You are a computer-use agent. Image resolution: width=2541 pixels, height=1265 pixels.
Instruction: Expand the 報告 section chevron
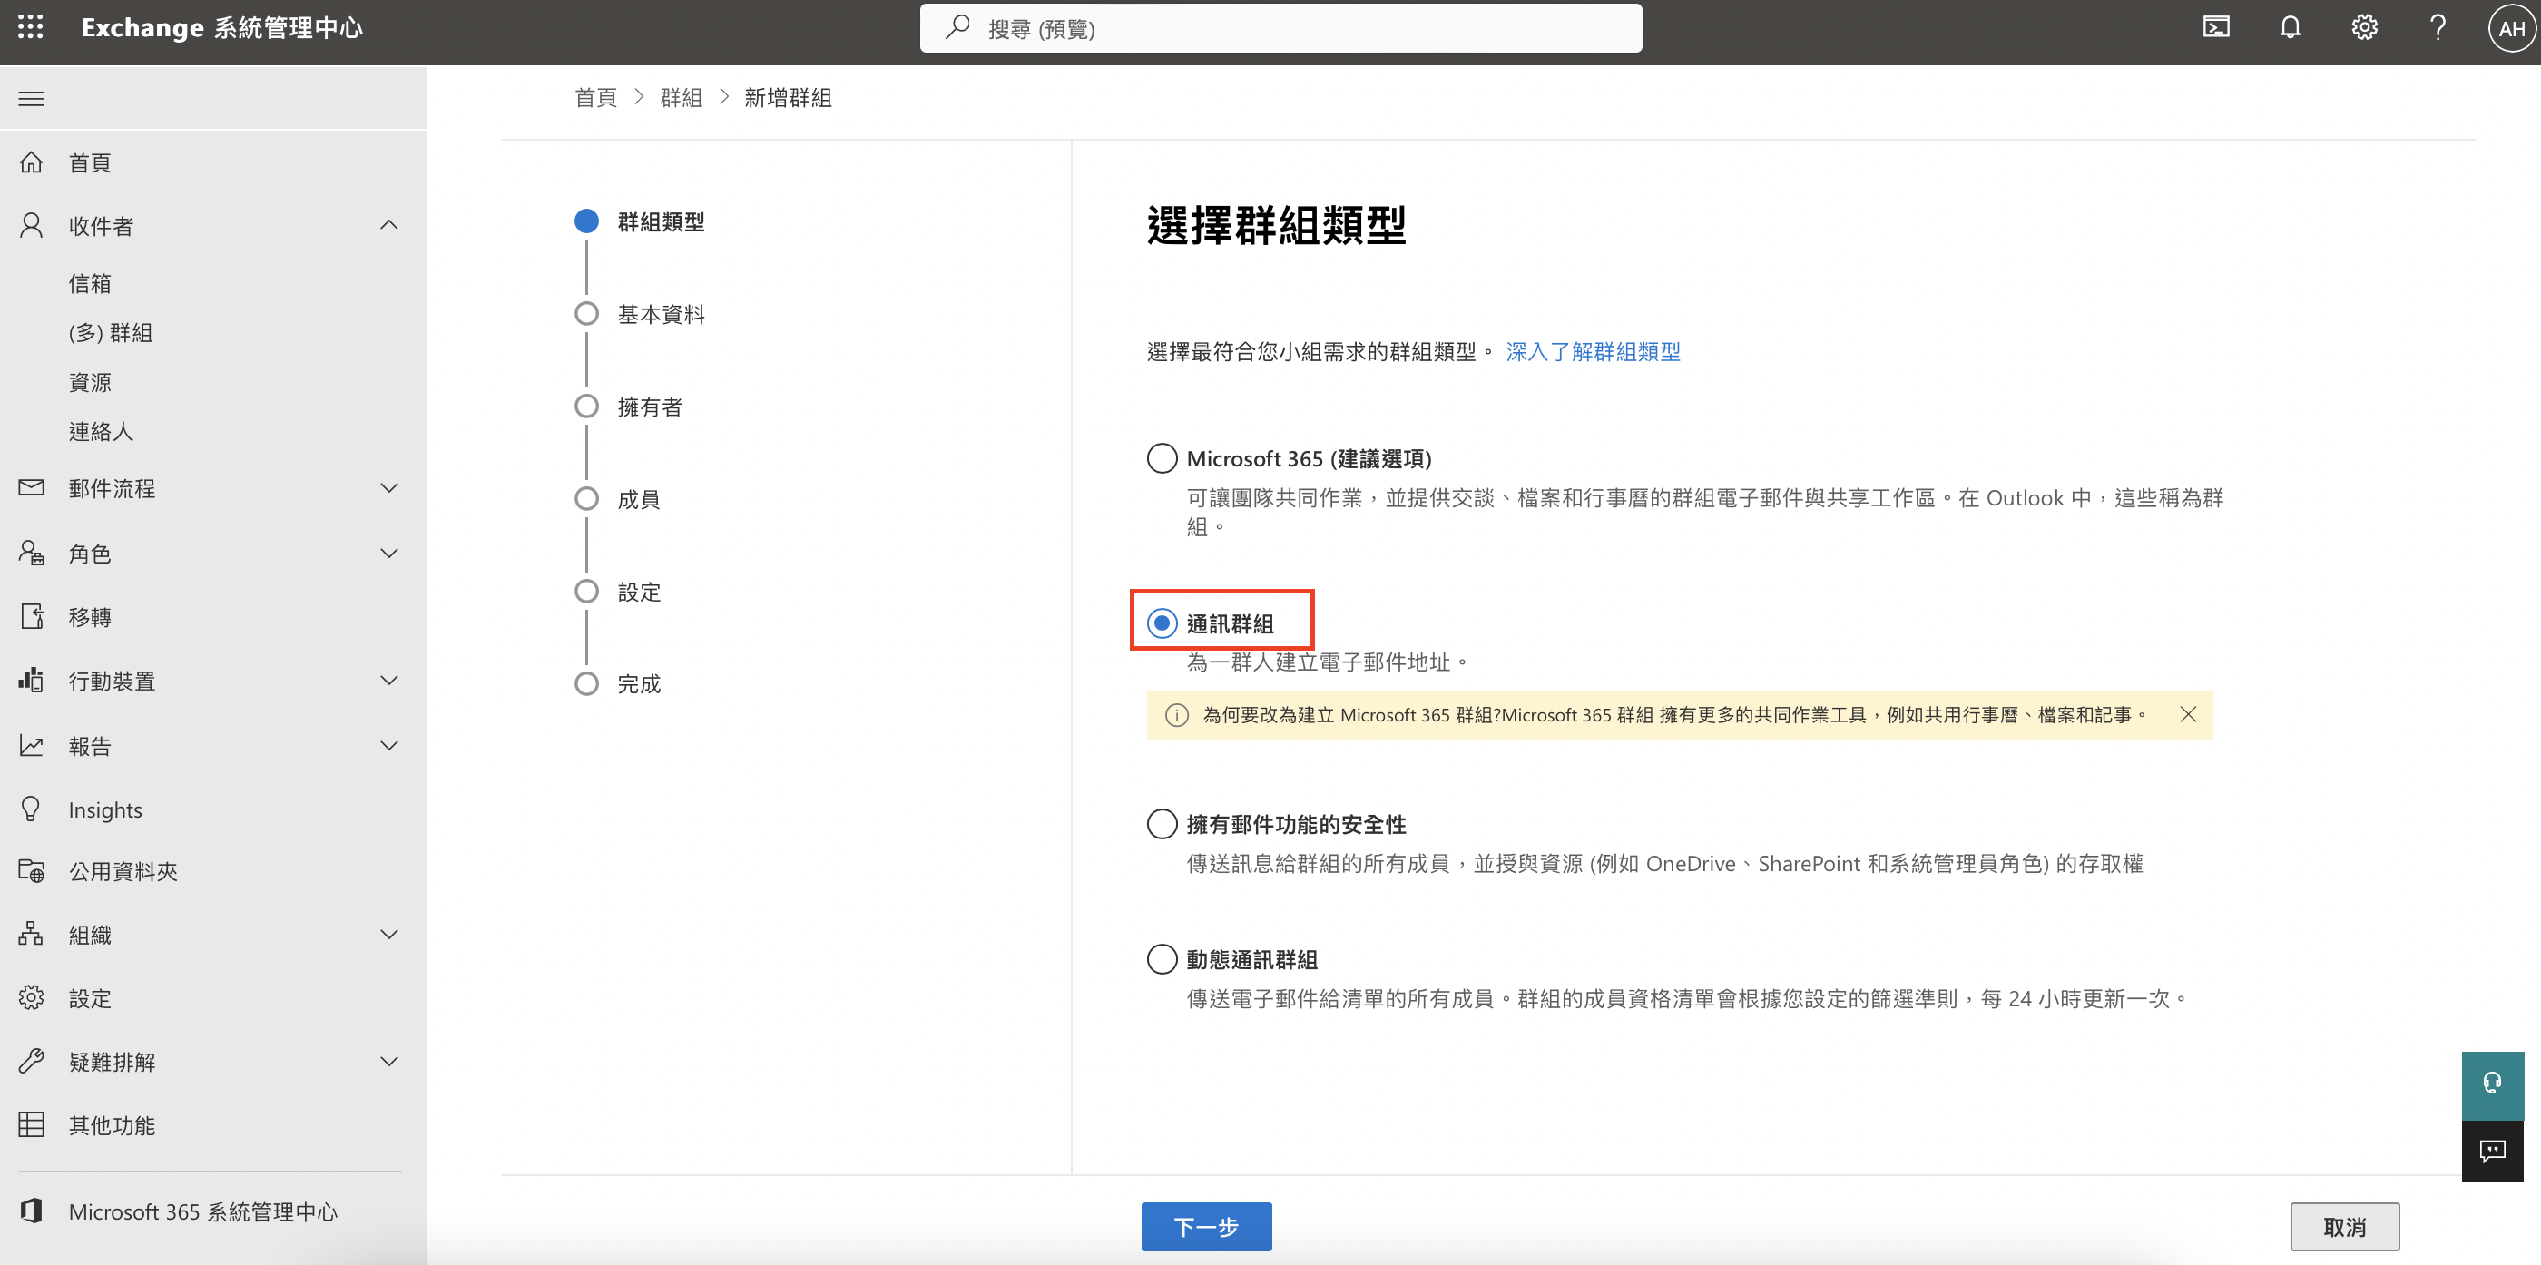point(389,745)
